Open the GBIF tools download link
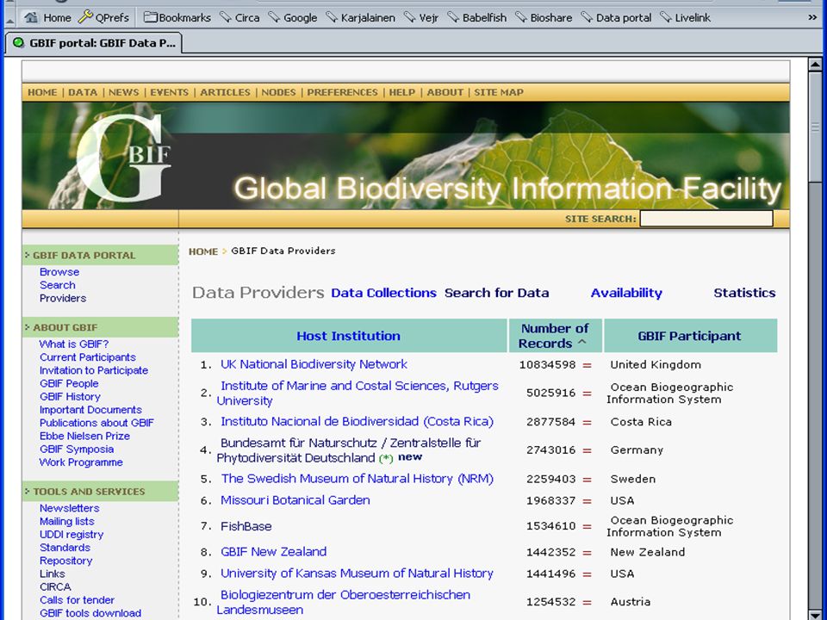The image size is (827, 620). coord(90,613)
